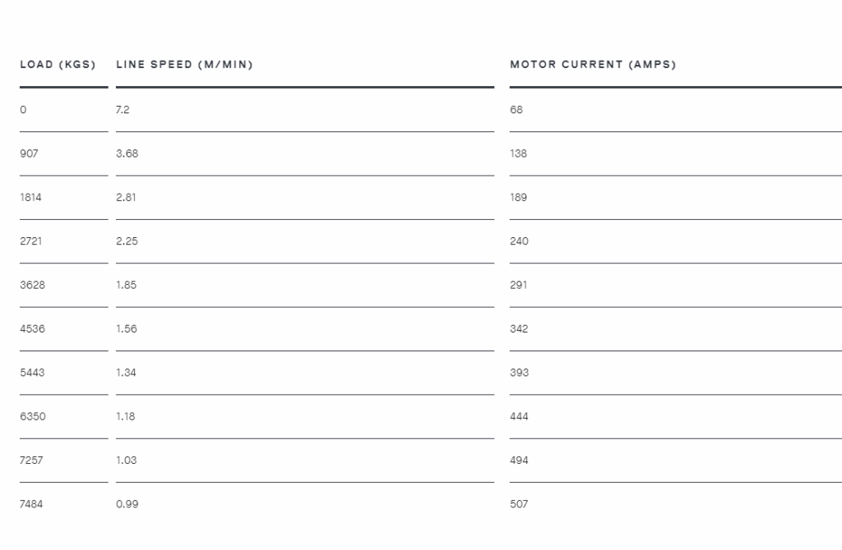Click the LINE SPEED (M/MIN) column header
Viewport: 842px width, 550px height.
click(x=185, y=64)
